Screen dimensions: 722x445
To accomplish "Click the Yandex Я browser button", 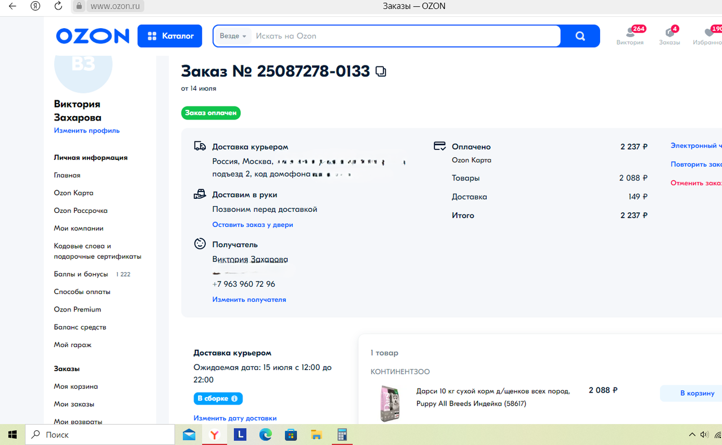I will [35, 6].
